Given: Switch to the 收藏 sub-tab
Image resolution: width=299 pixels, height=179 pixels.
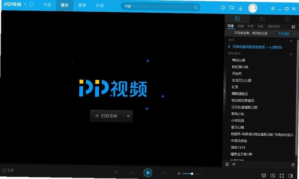Looking at the screenshot, I should coord(241,26).
